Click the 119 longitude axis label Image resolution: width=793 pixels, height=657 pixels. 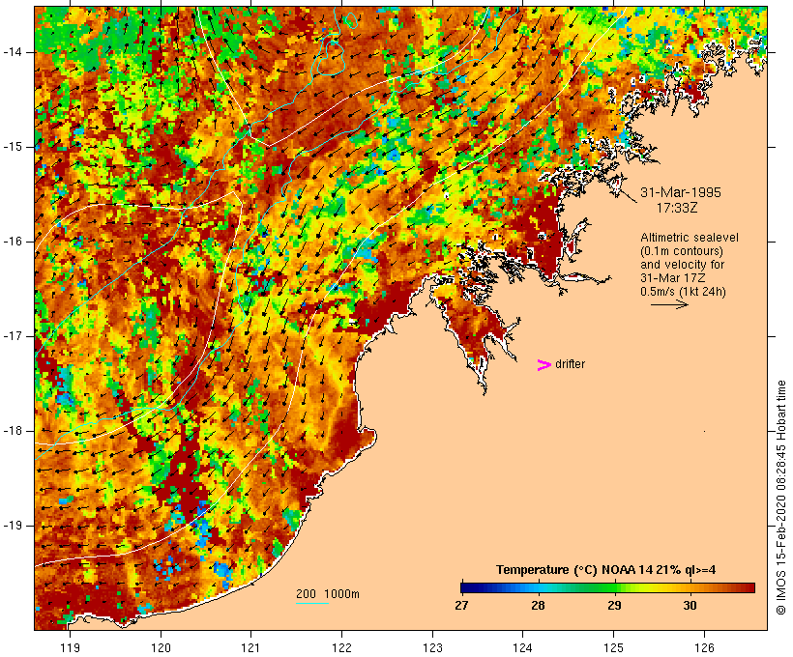point(70,647)
